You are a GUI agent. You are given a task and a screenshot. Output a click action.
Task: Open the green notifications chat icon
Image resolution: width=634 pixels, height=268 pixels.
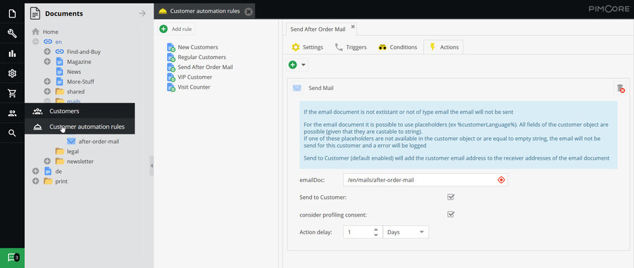pos(12,257)
